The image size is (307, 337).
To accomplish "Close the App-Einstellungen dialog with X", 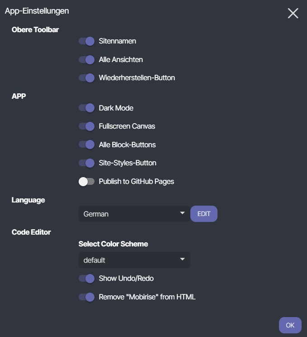I will pyautogui.click(x=293, y=13).
